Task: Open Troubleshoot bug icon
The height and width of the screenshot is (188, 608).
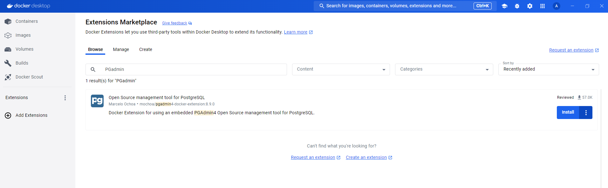Action: pos(517,6)
